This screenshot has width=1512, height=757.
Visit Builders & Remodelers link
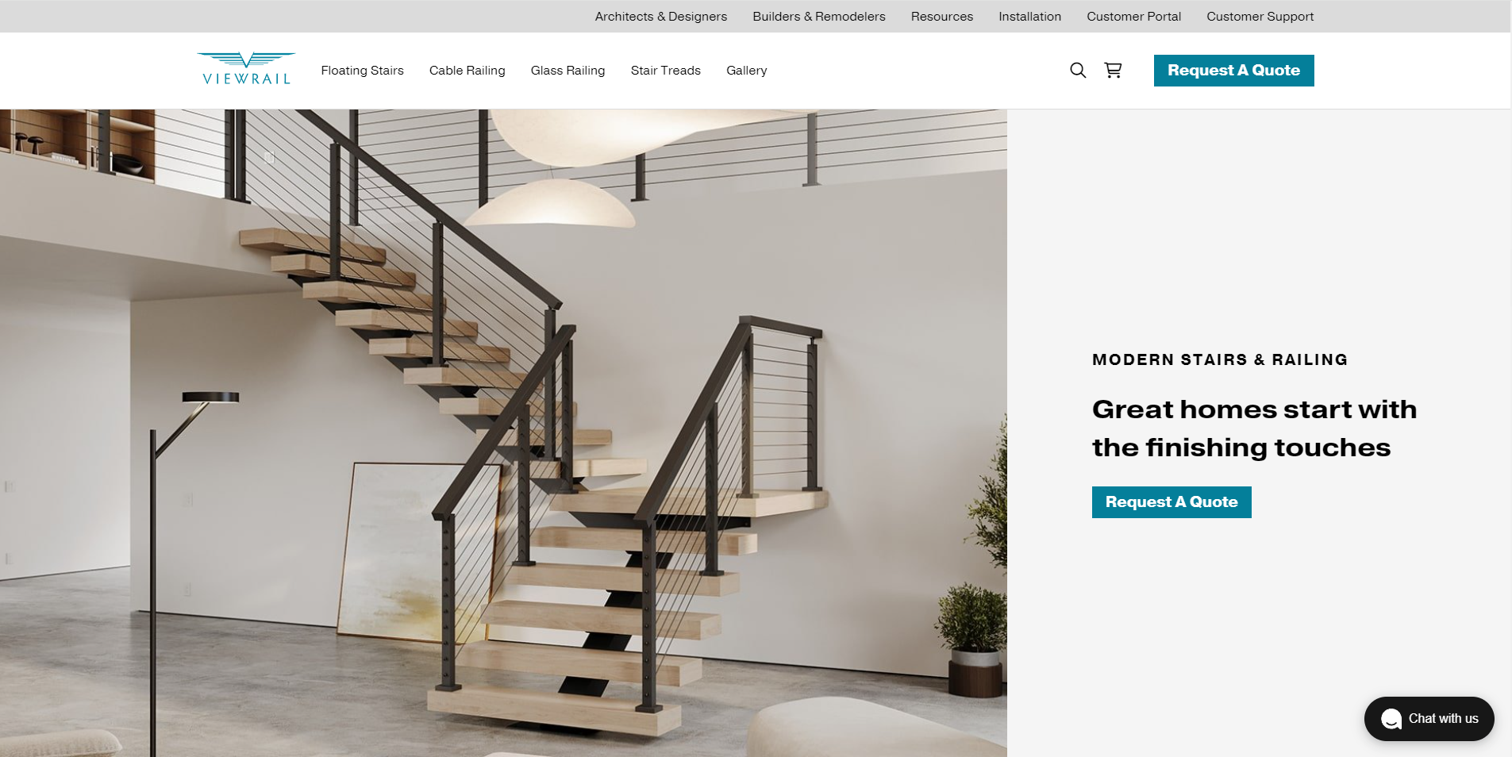pos(818,17)
